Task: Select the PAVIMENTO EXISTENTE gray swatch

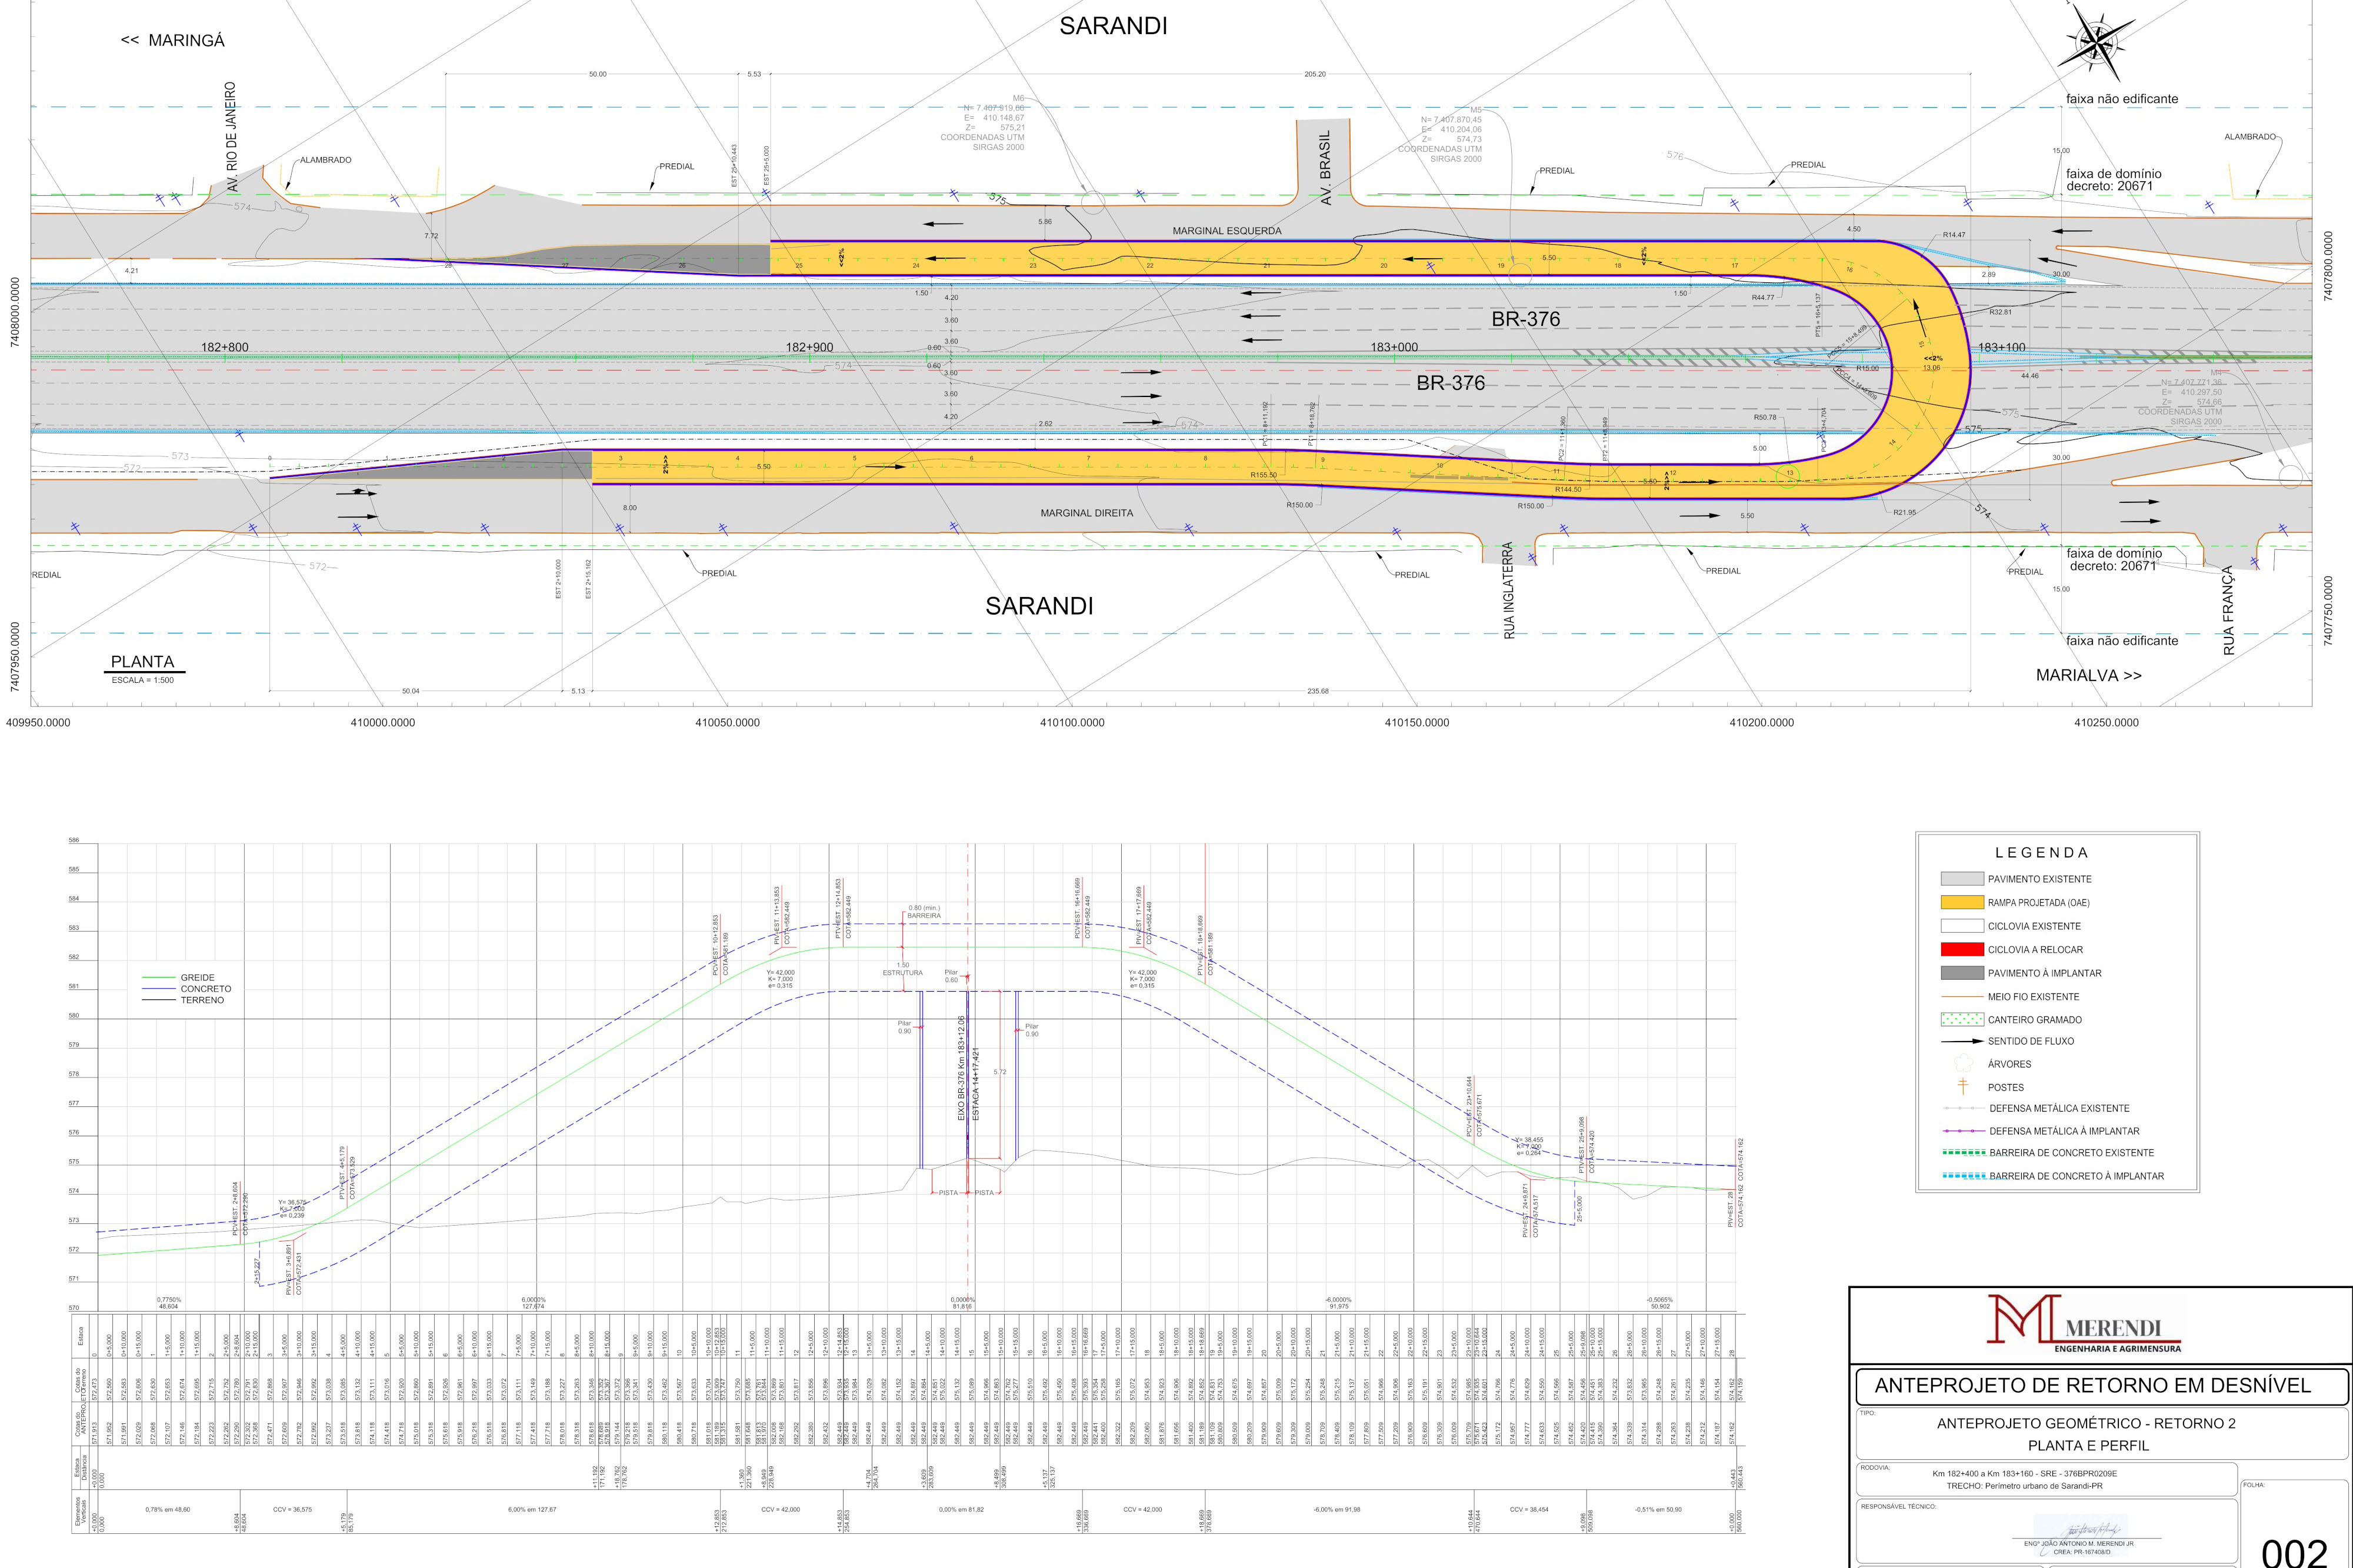Action: (1962, 879)
